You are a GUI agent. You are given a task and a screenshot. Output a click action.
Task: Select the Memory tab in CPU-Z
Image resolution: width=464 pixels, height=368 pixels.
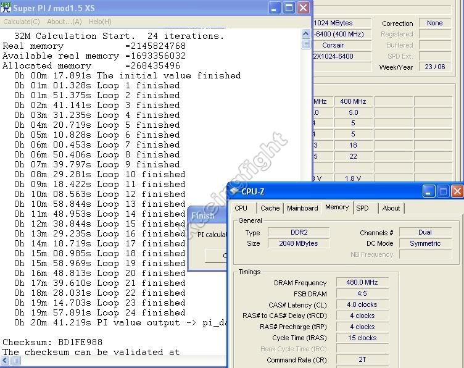click(x=337, y=207)
